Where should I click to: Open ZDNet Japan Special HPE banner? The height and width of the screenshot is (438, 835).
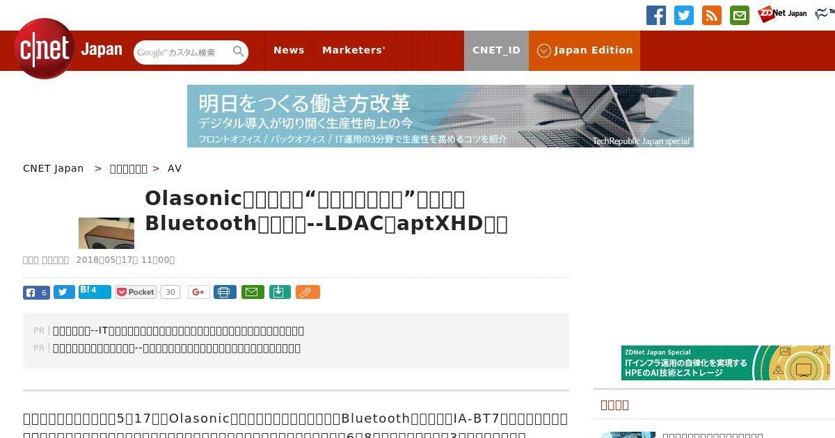tap(726, 363)
